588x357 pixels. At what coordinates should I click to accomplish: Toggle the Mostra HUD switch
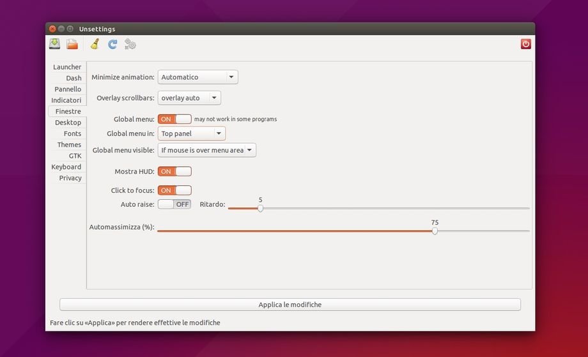pos(174,171)
